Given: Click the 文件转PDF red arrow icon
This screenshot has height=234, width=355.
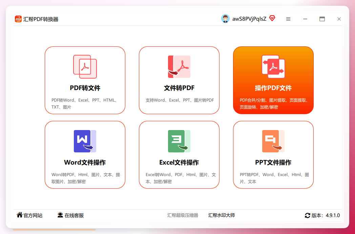Looking at the screenshot, I should pyautogui.click(x=179, y=67).
